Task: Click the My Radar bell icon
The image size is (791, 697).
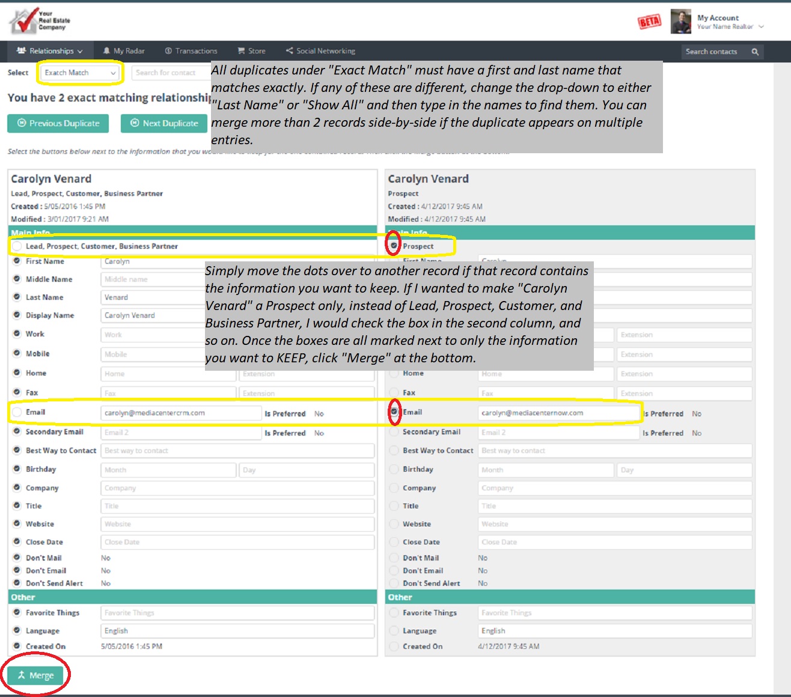Action: tap(106, 51)
